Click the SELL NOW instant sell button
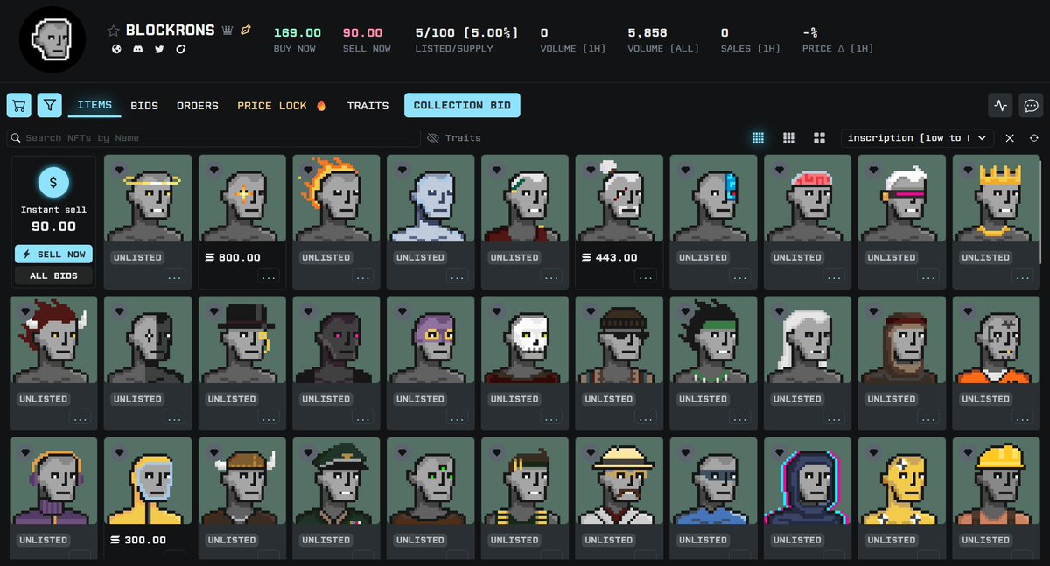The height and width of the screenshot is (566, 1050). click(53, 254)
